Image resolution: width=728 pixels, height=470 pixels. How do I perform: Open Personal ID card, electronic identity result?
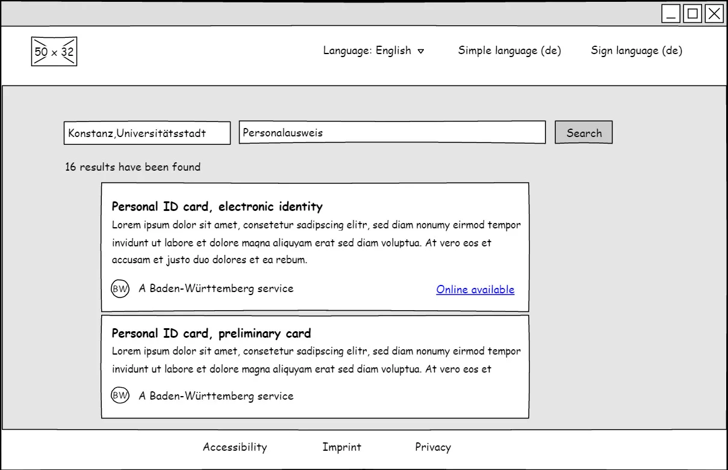217,207
